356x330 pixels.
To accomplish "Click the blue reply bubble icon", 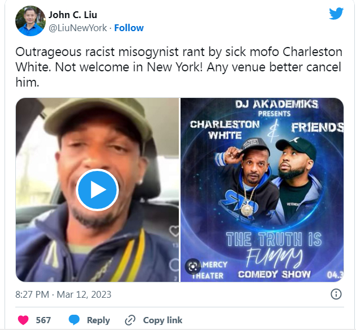I will [74, 320].
